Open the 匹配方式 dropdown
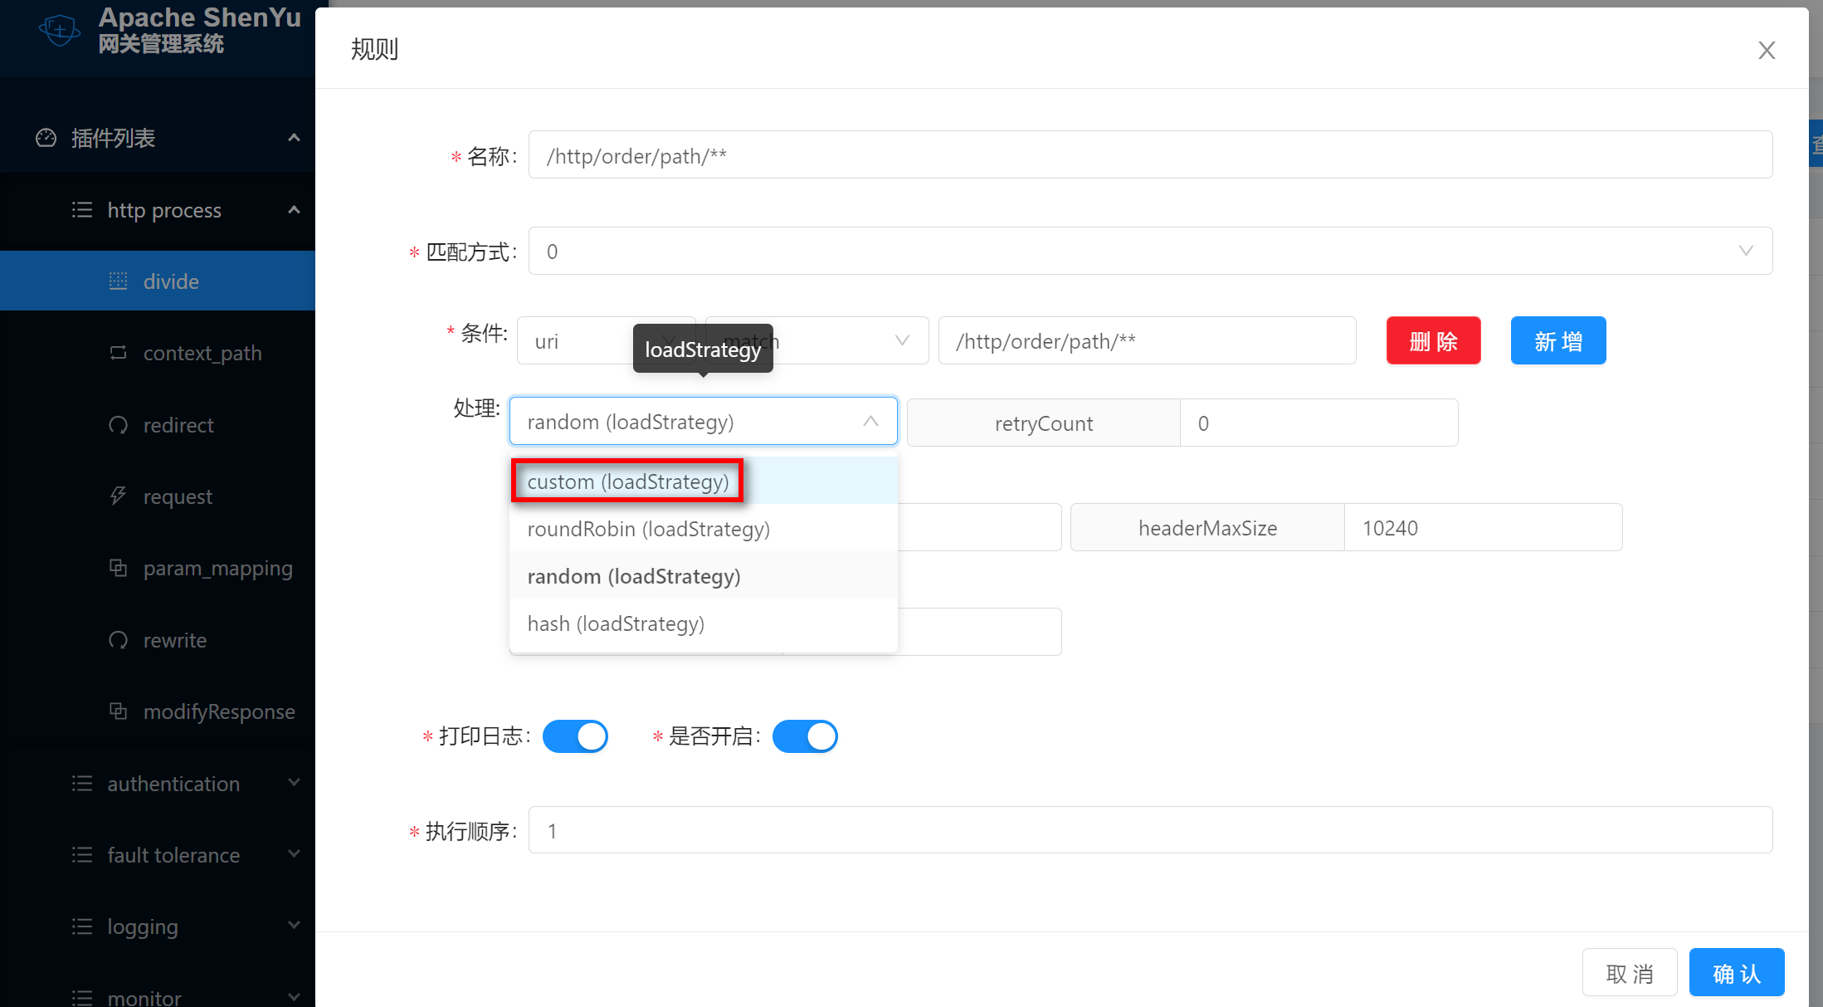The width and height of the screenshot is (1823, 1007). click(1149, 251)
